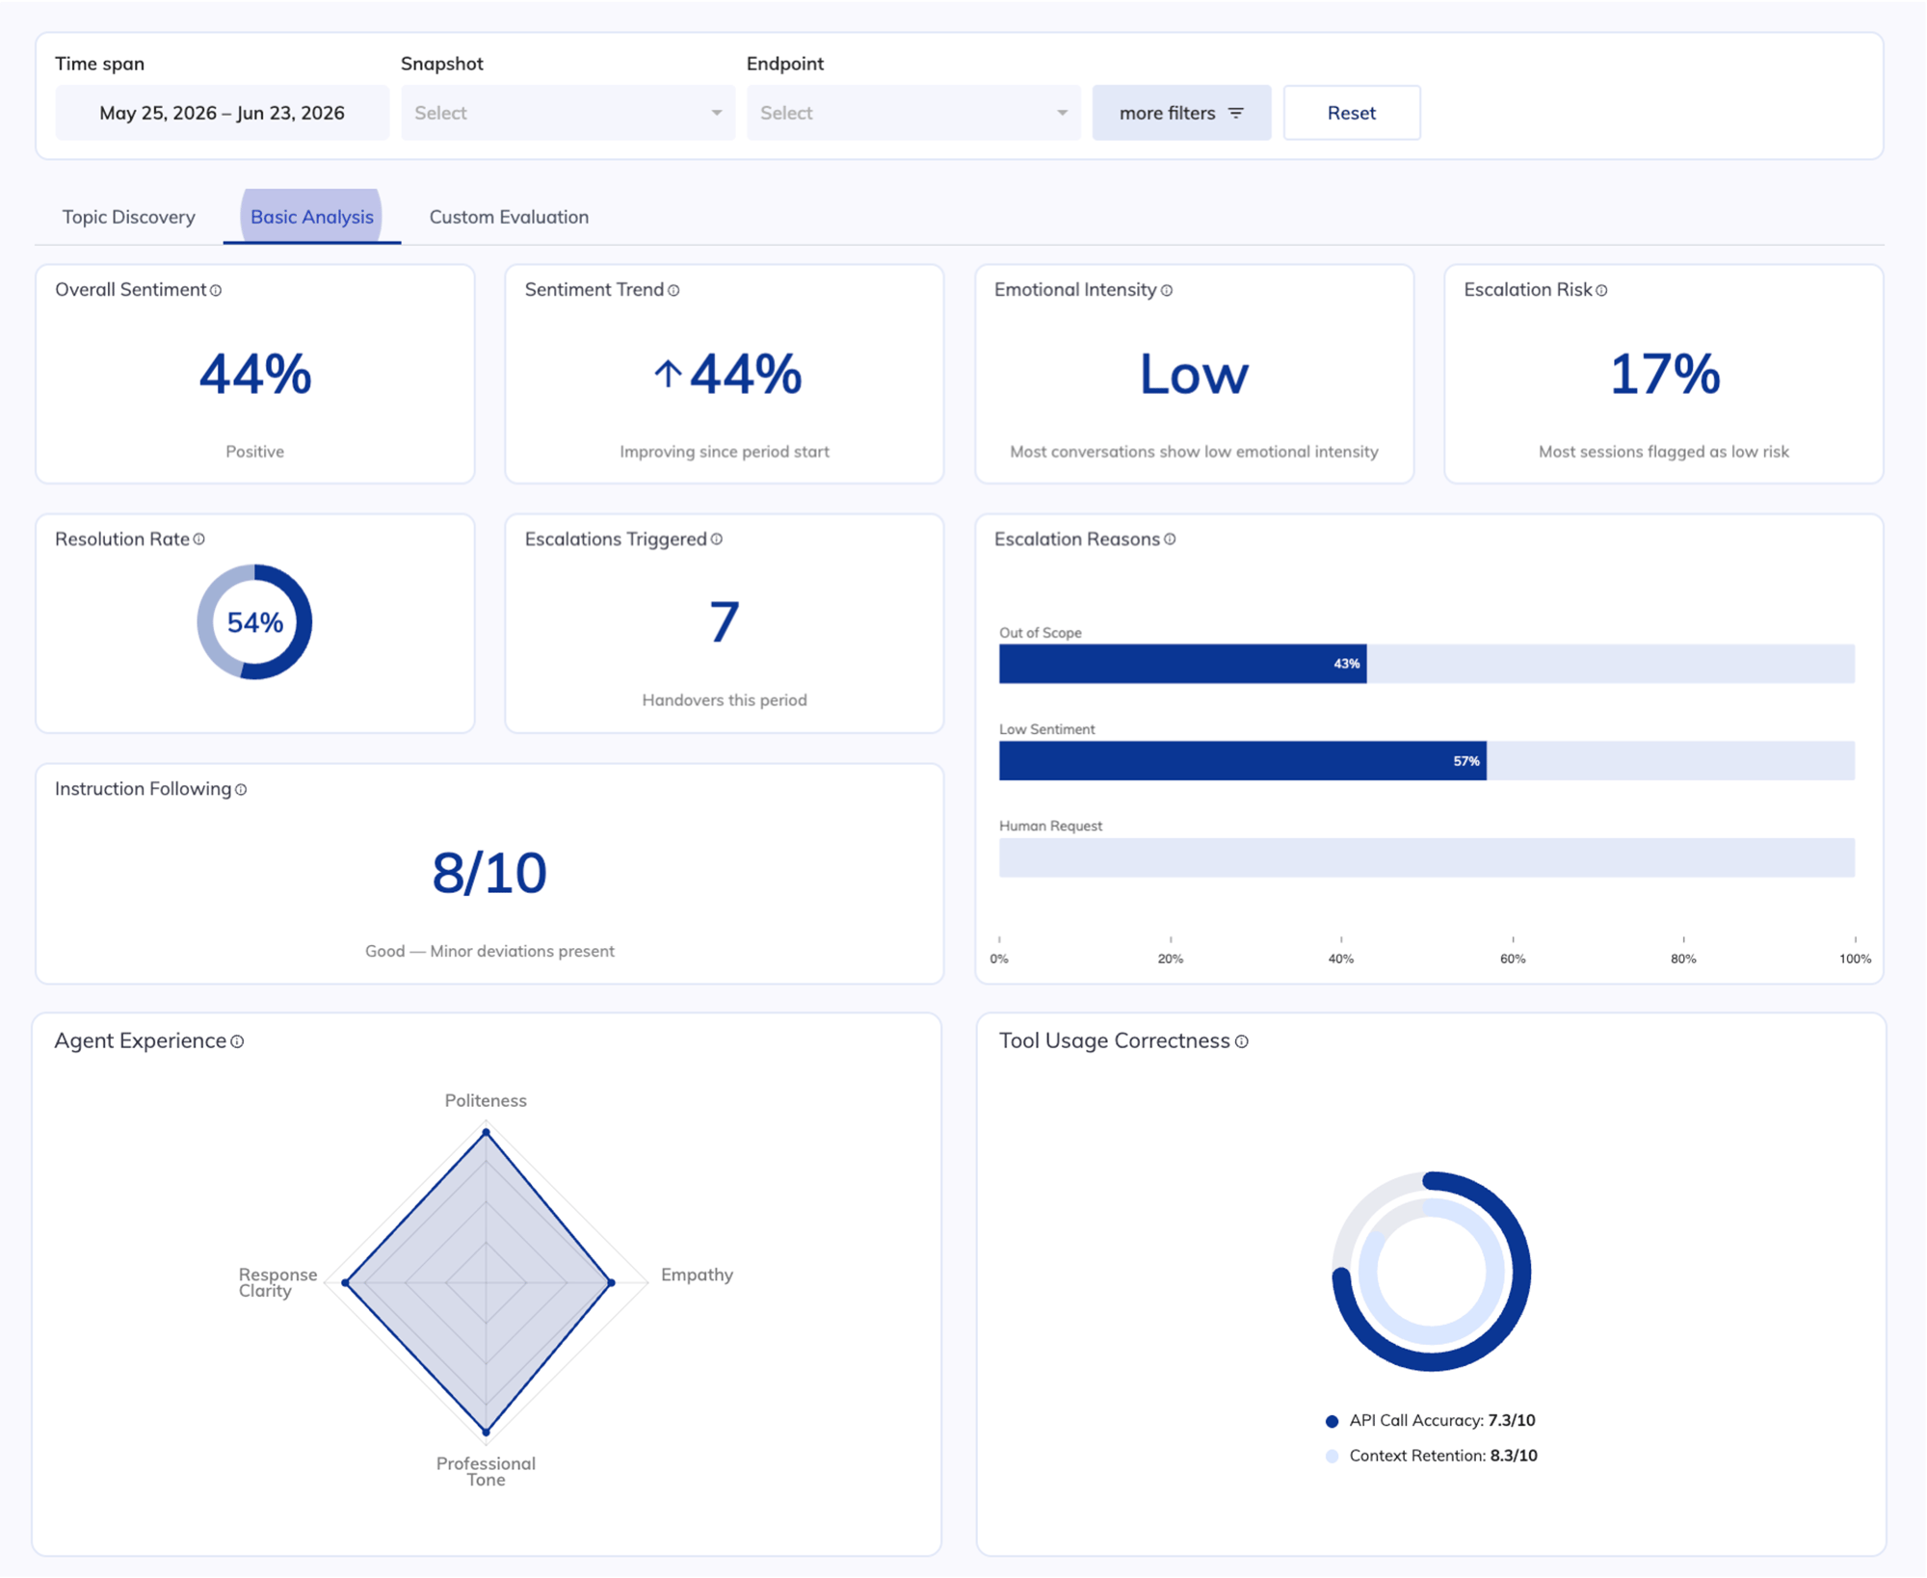
Task: Open the Custom Evaluation tab
Action: point(509,217)
